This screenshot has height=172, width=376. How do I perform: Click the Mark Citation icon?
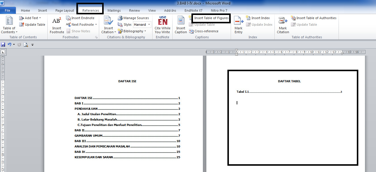283,21
